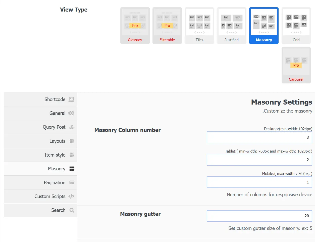Open the Shortcode tab
The height and width of the screenshot is (242, 315).
tap(40, 99)
